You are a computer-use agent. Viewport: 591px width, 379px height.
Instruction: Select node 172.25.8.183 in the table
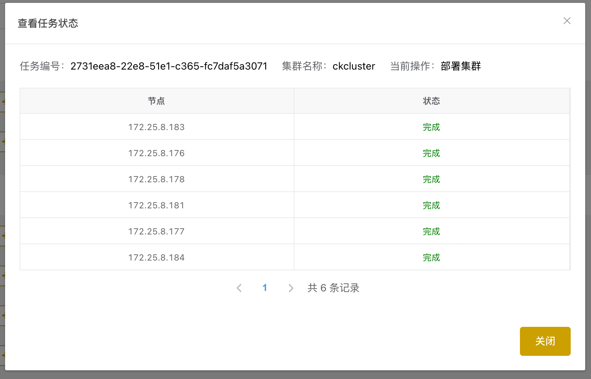(x=156, y=127)
